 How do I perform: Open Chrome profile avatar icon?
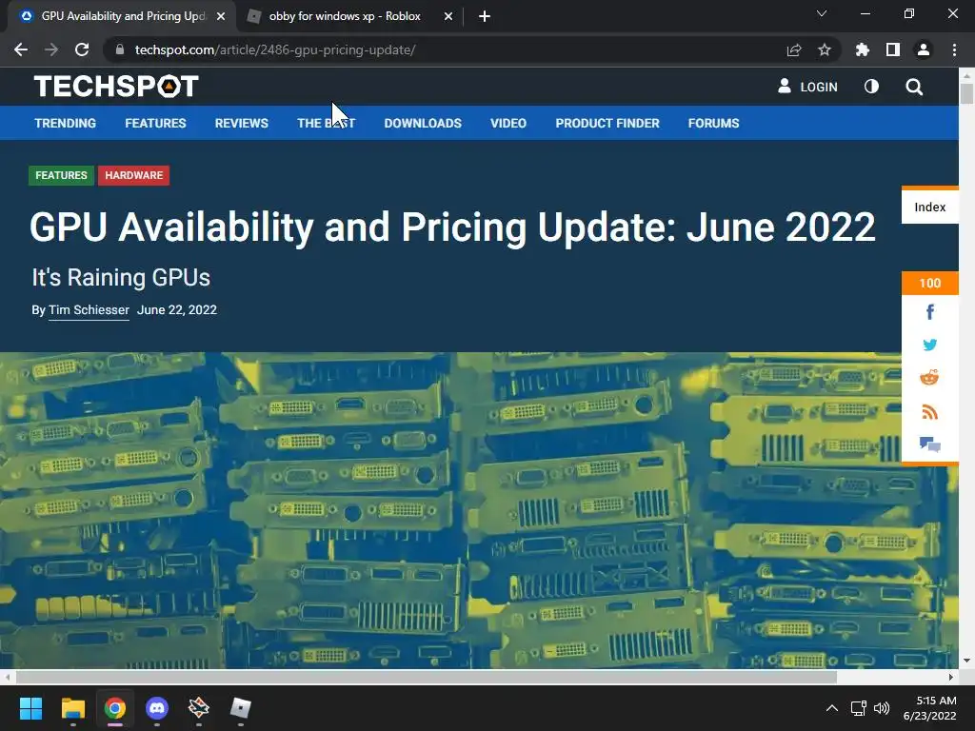coord(924,49)
